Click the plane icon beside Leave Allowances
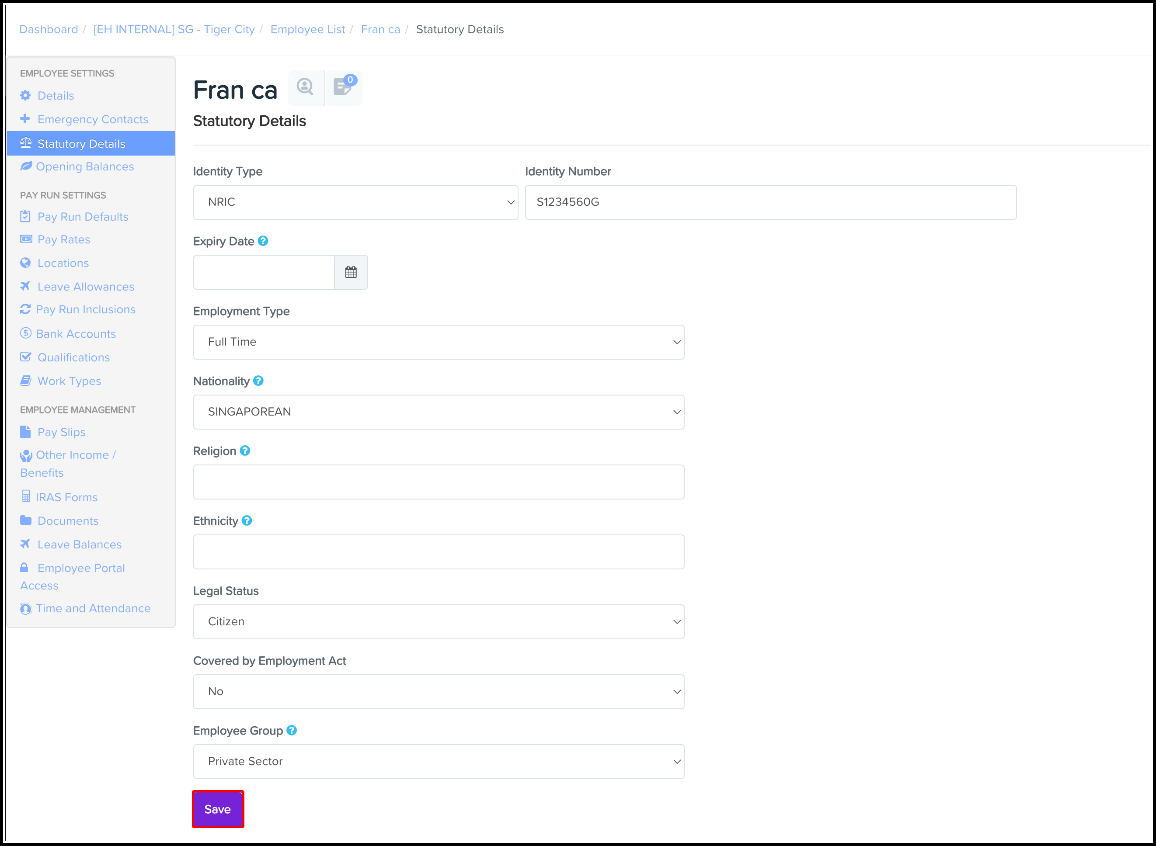Image resolution: width=1156 pixels, height=846 pixels. (25, 286)
